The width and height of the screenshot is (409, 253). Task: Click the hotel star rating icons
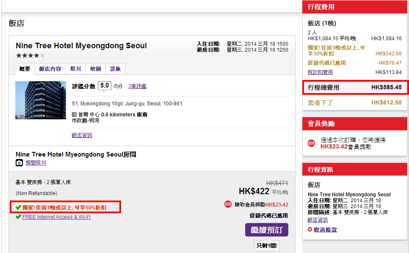[x=30, y=55]
